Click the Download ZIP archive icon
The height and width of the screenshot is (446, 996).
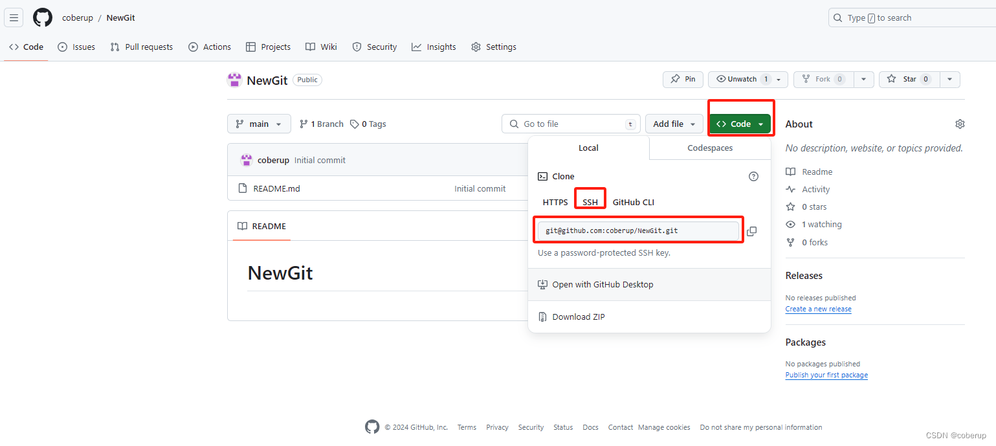click(x=542, y=317)
